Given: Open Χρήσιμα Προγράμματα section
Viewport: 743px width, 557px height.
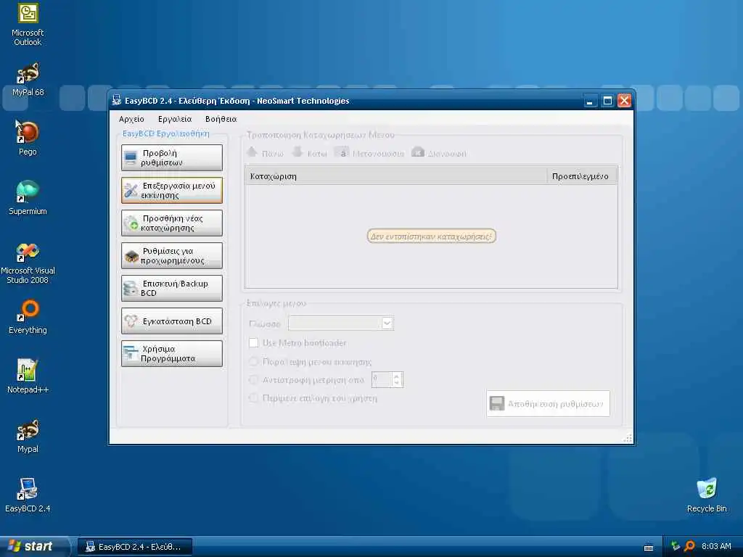Looking at the screenshot, I should [171, 354].
